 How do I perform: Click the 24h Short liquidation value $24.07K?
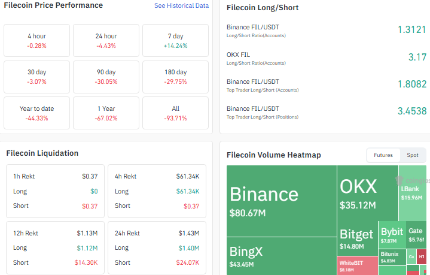188,262
